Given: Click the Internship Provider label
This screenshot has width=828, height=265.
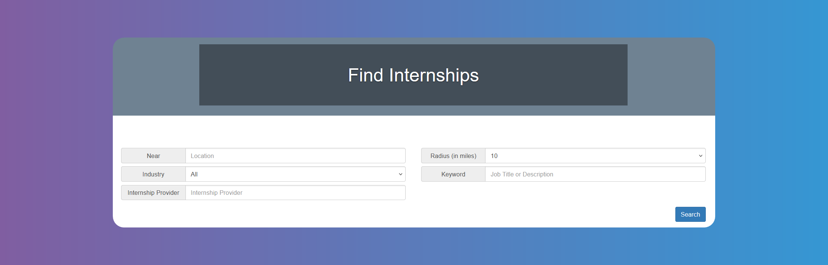Looking at the screenshot, I should coord(153,192).
